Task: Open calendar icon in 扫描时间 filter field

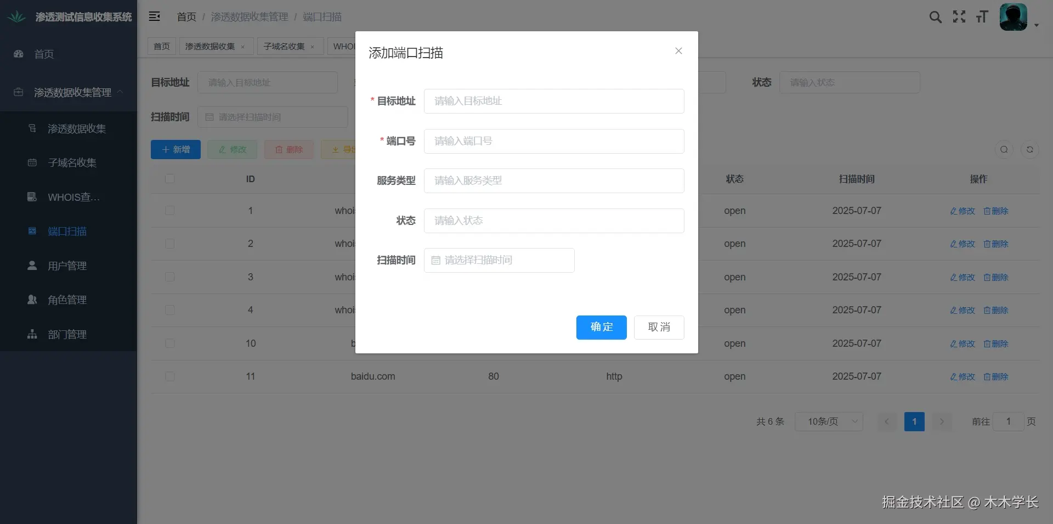Action: 210,117
